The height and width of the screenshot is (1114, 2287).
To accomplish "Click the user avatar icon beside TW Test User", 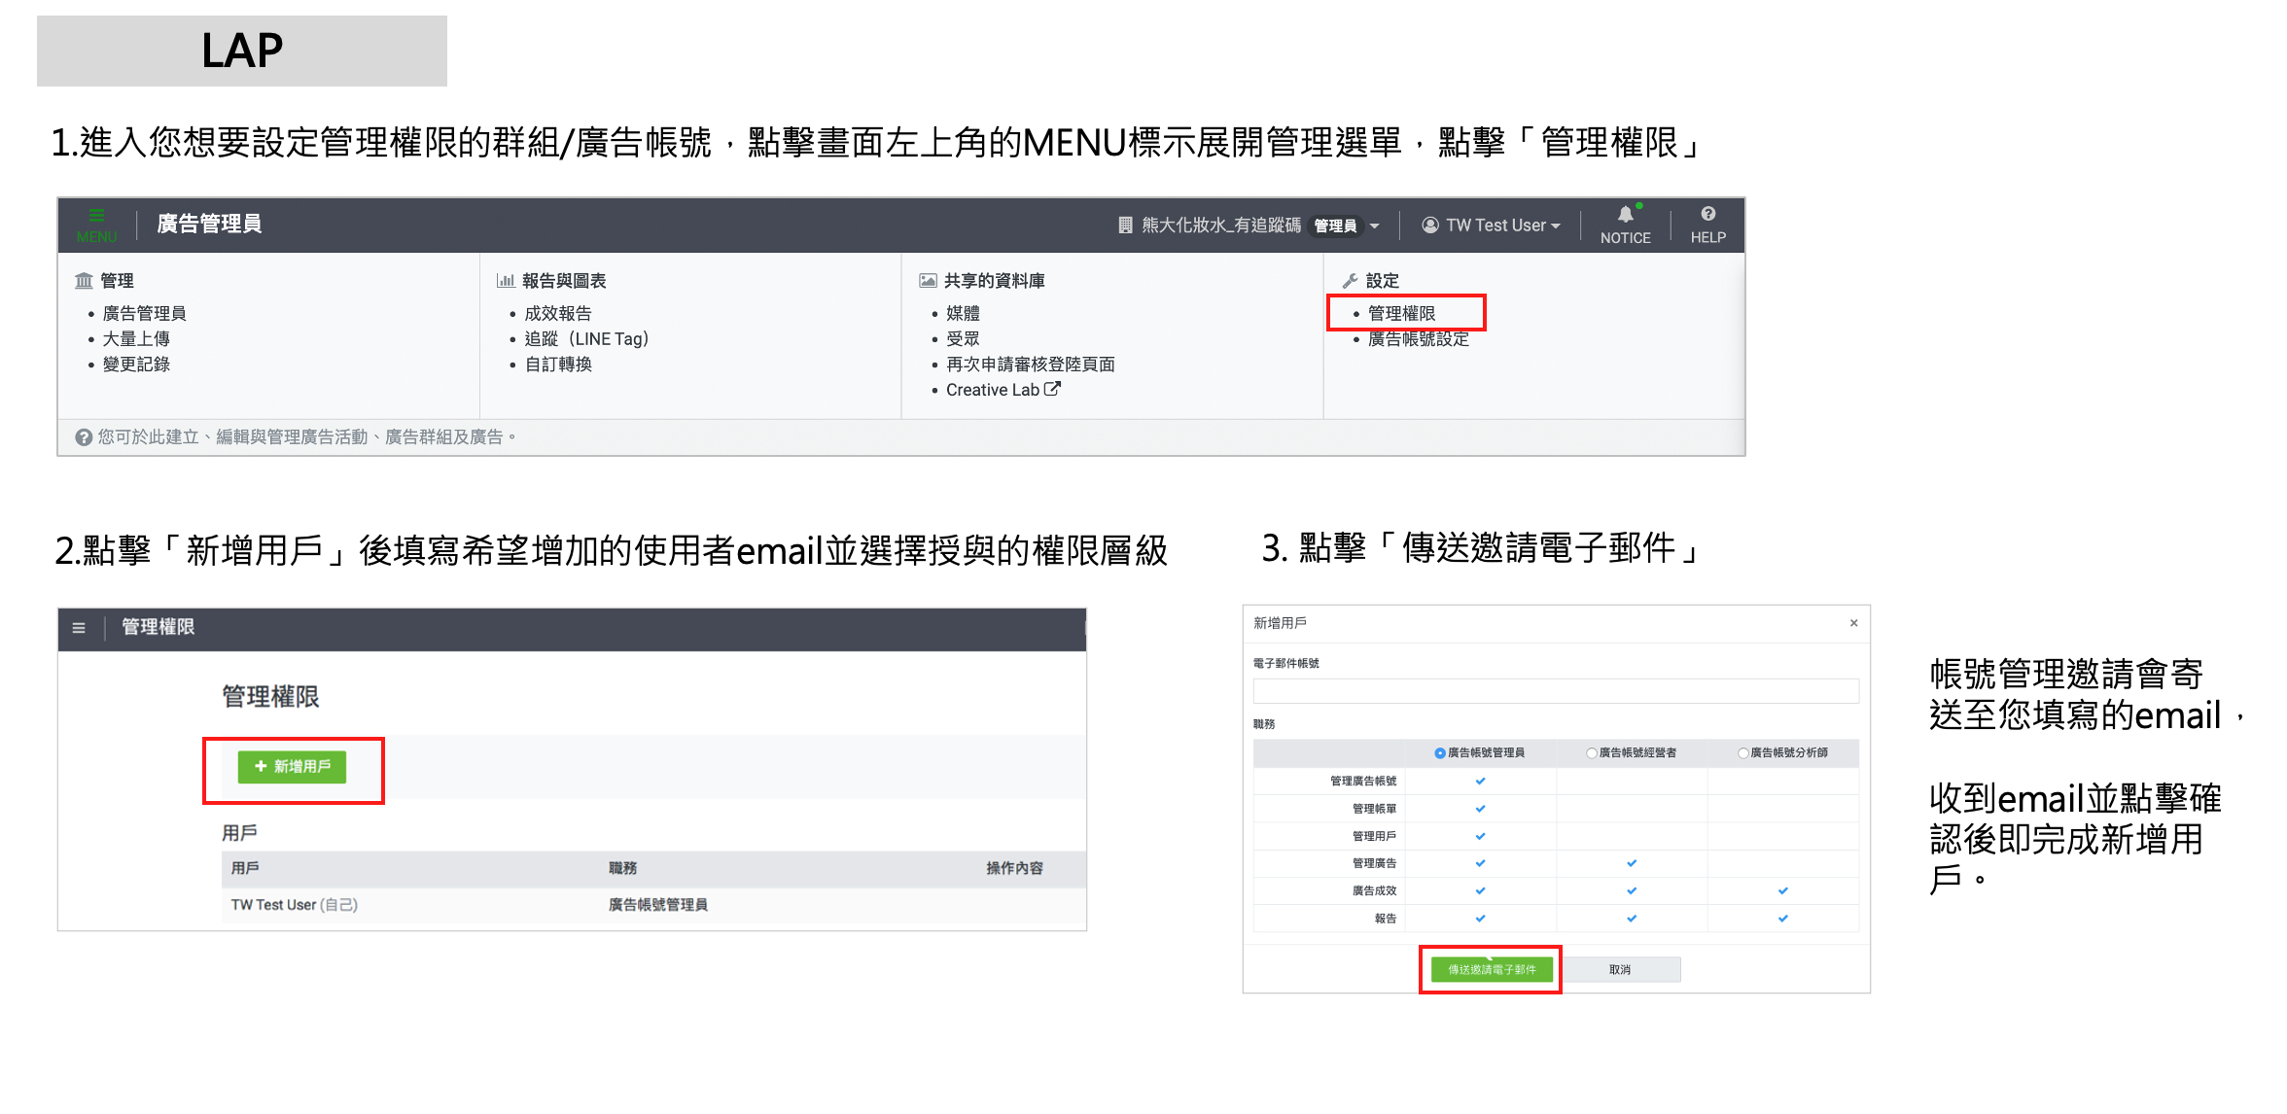I will pos(1429,226).
